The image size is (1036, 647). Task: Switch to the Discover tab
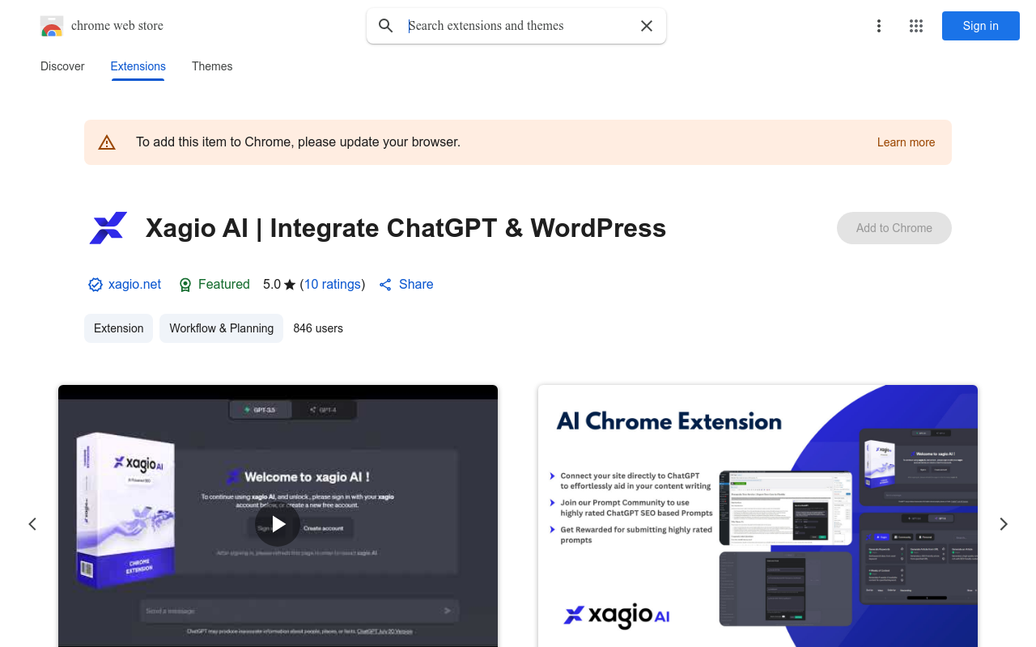tap(62, 66)
